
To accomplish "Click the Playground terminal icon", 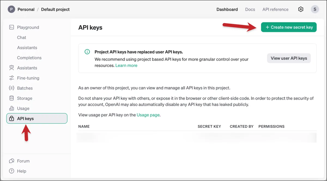I will click(x=11, y=27).
